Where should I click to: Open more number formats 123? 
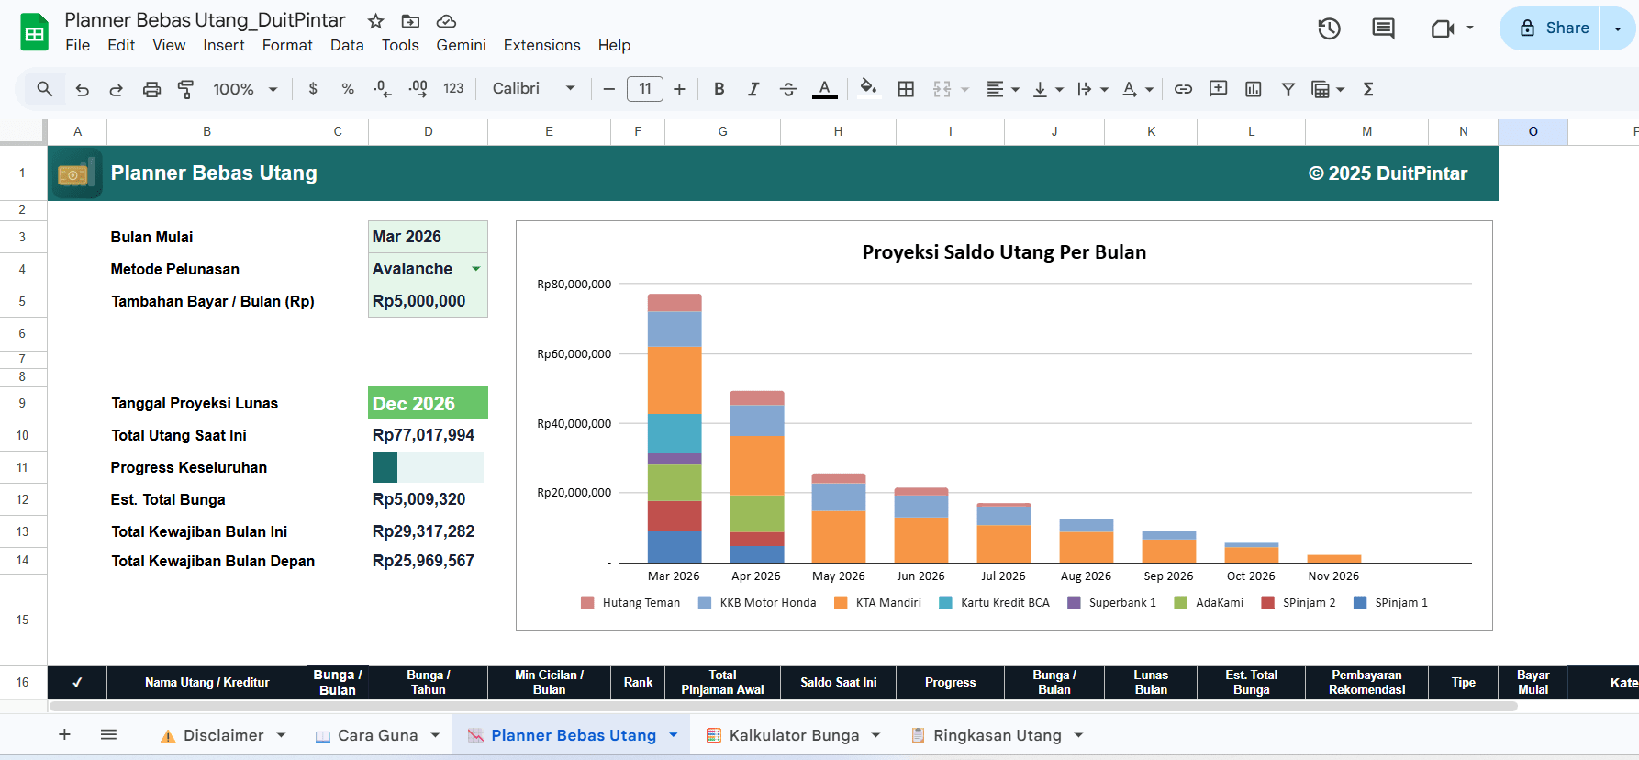(x=453, y=89)
